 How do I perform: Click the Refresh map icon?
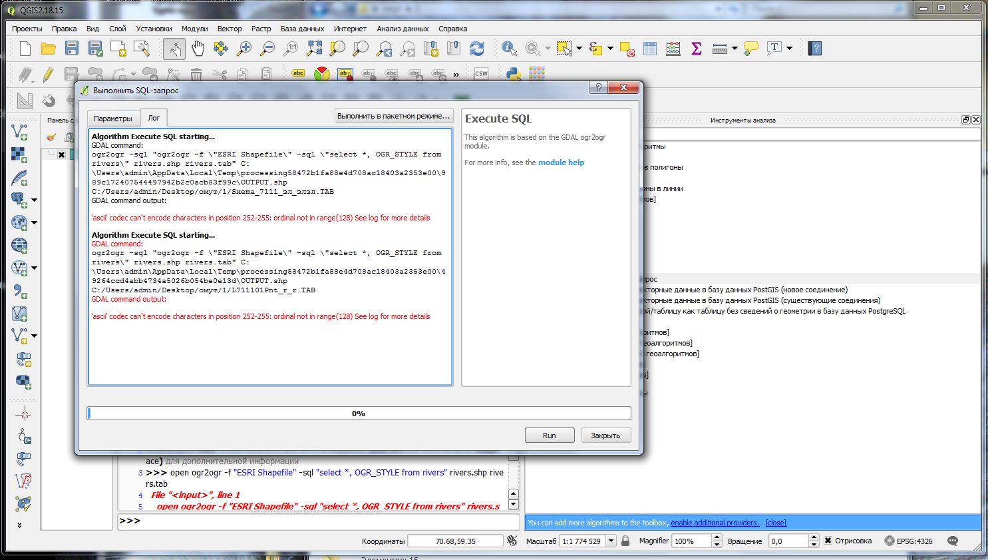[x=477, y=49]
